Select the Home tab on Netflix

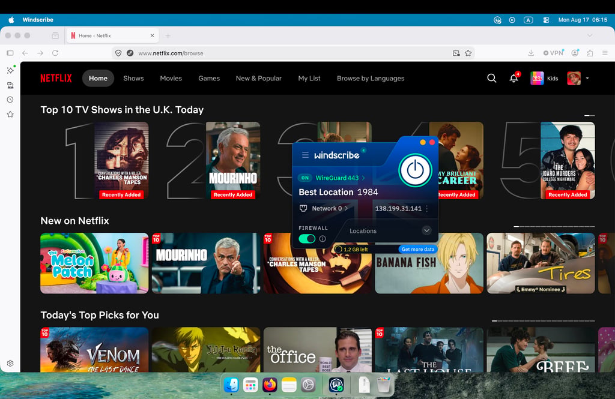[x=98, y=79]
